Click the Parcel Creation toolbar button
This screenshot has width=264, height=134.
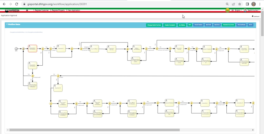198,25
